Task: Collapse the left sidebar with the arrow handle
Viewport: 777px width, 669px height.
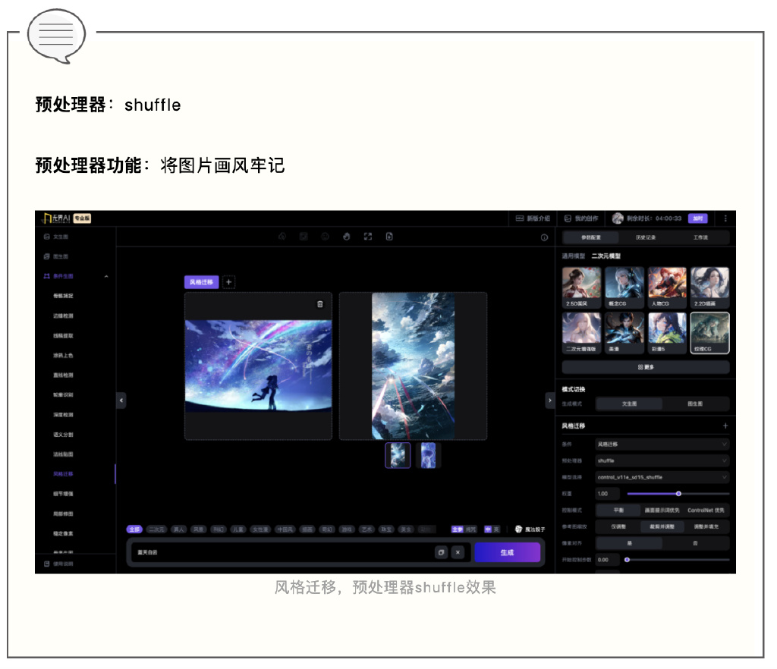Action: [x=121, y=400]
